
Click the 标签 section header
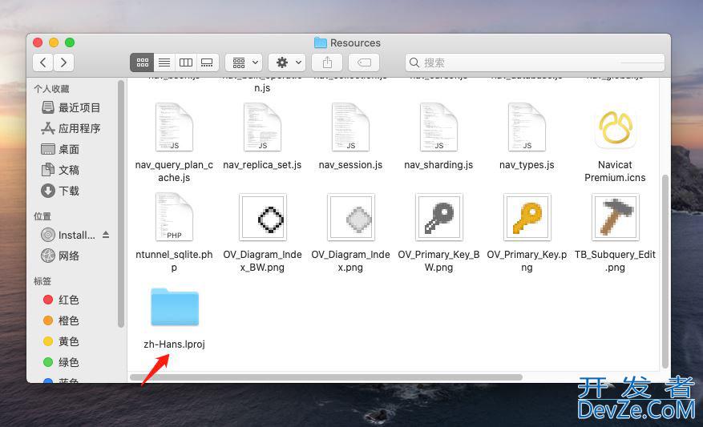tap(42, 281)
